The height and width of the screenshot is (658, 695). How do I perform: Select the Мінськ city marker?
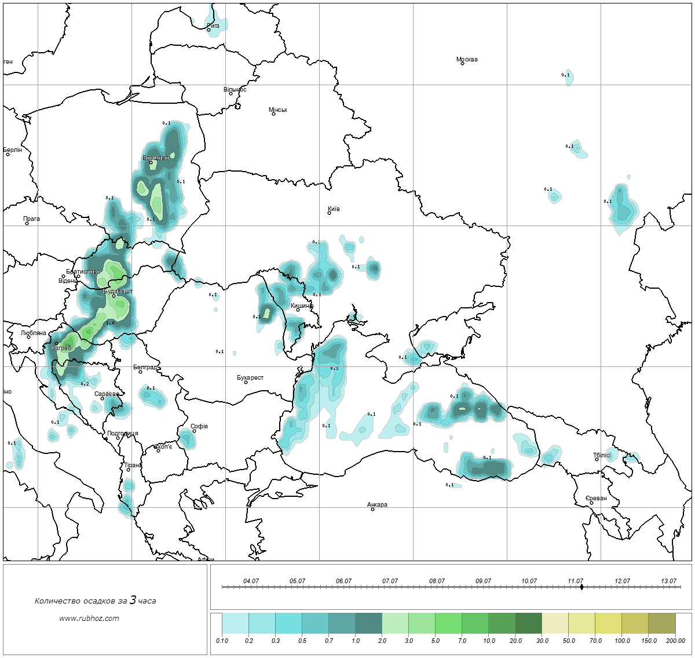[x=273, y=114]
